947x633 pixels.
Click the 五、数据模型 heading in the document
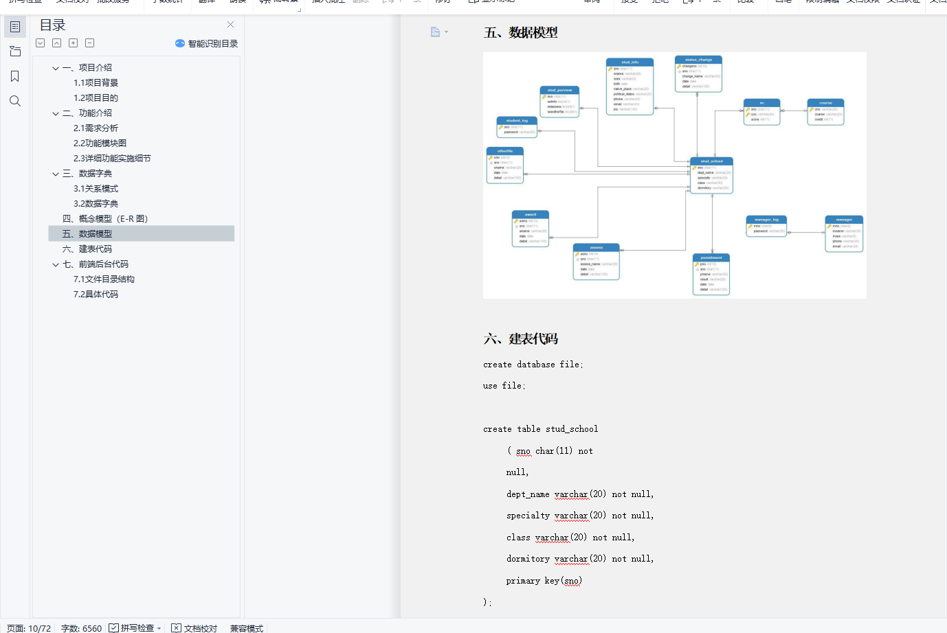tap(521, 32)
